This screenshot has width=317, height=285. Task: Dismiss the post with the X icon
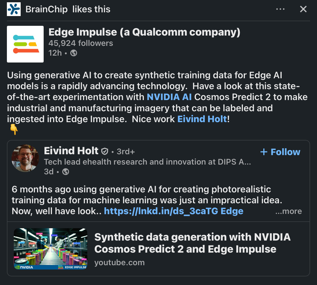[x=303, y=9]
